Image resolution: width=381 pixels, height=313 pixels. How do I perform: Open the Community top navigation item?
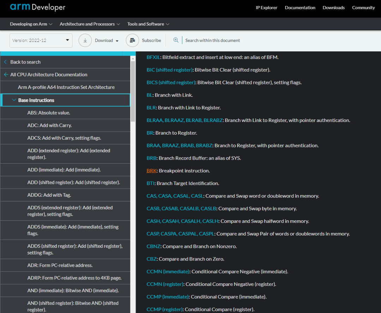point(363,8)
